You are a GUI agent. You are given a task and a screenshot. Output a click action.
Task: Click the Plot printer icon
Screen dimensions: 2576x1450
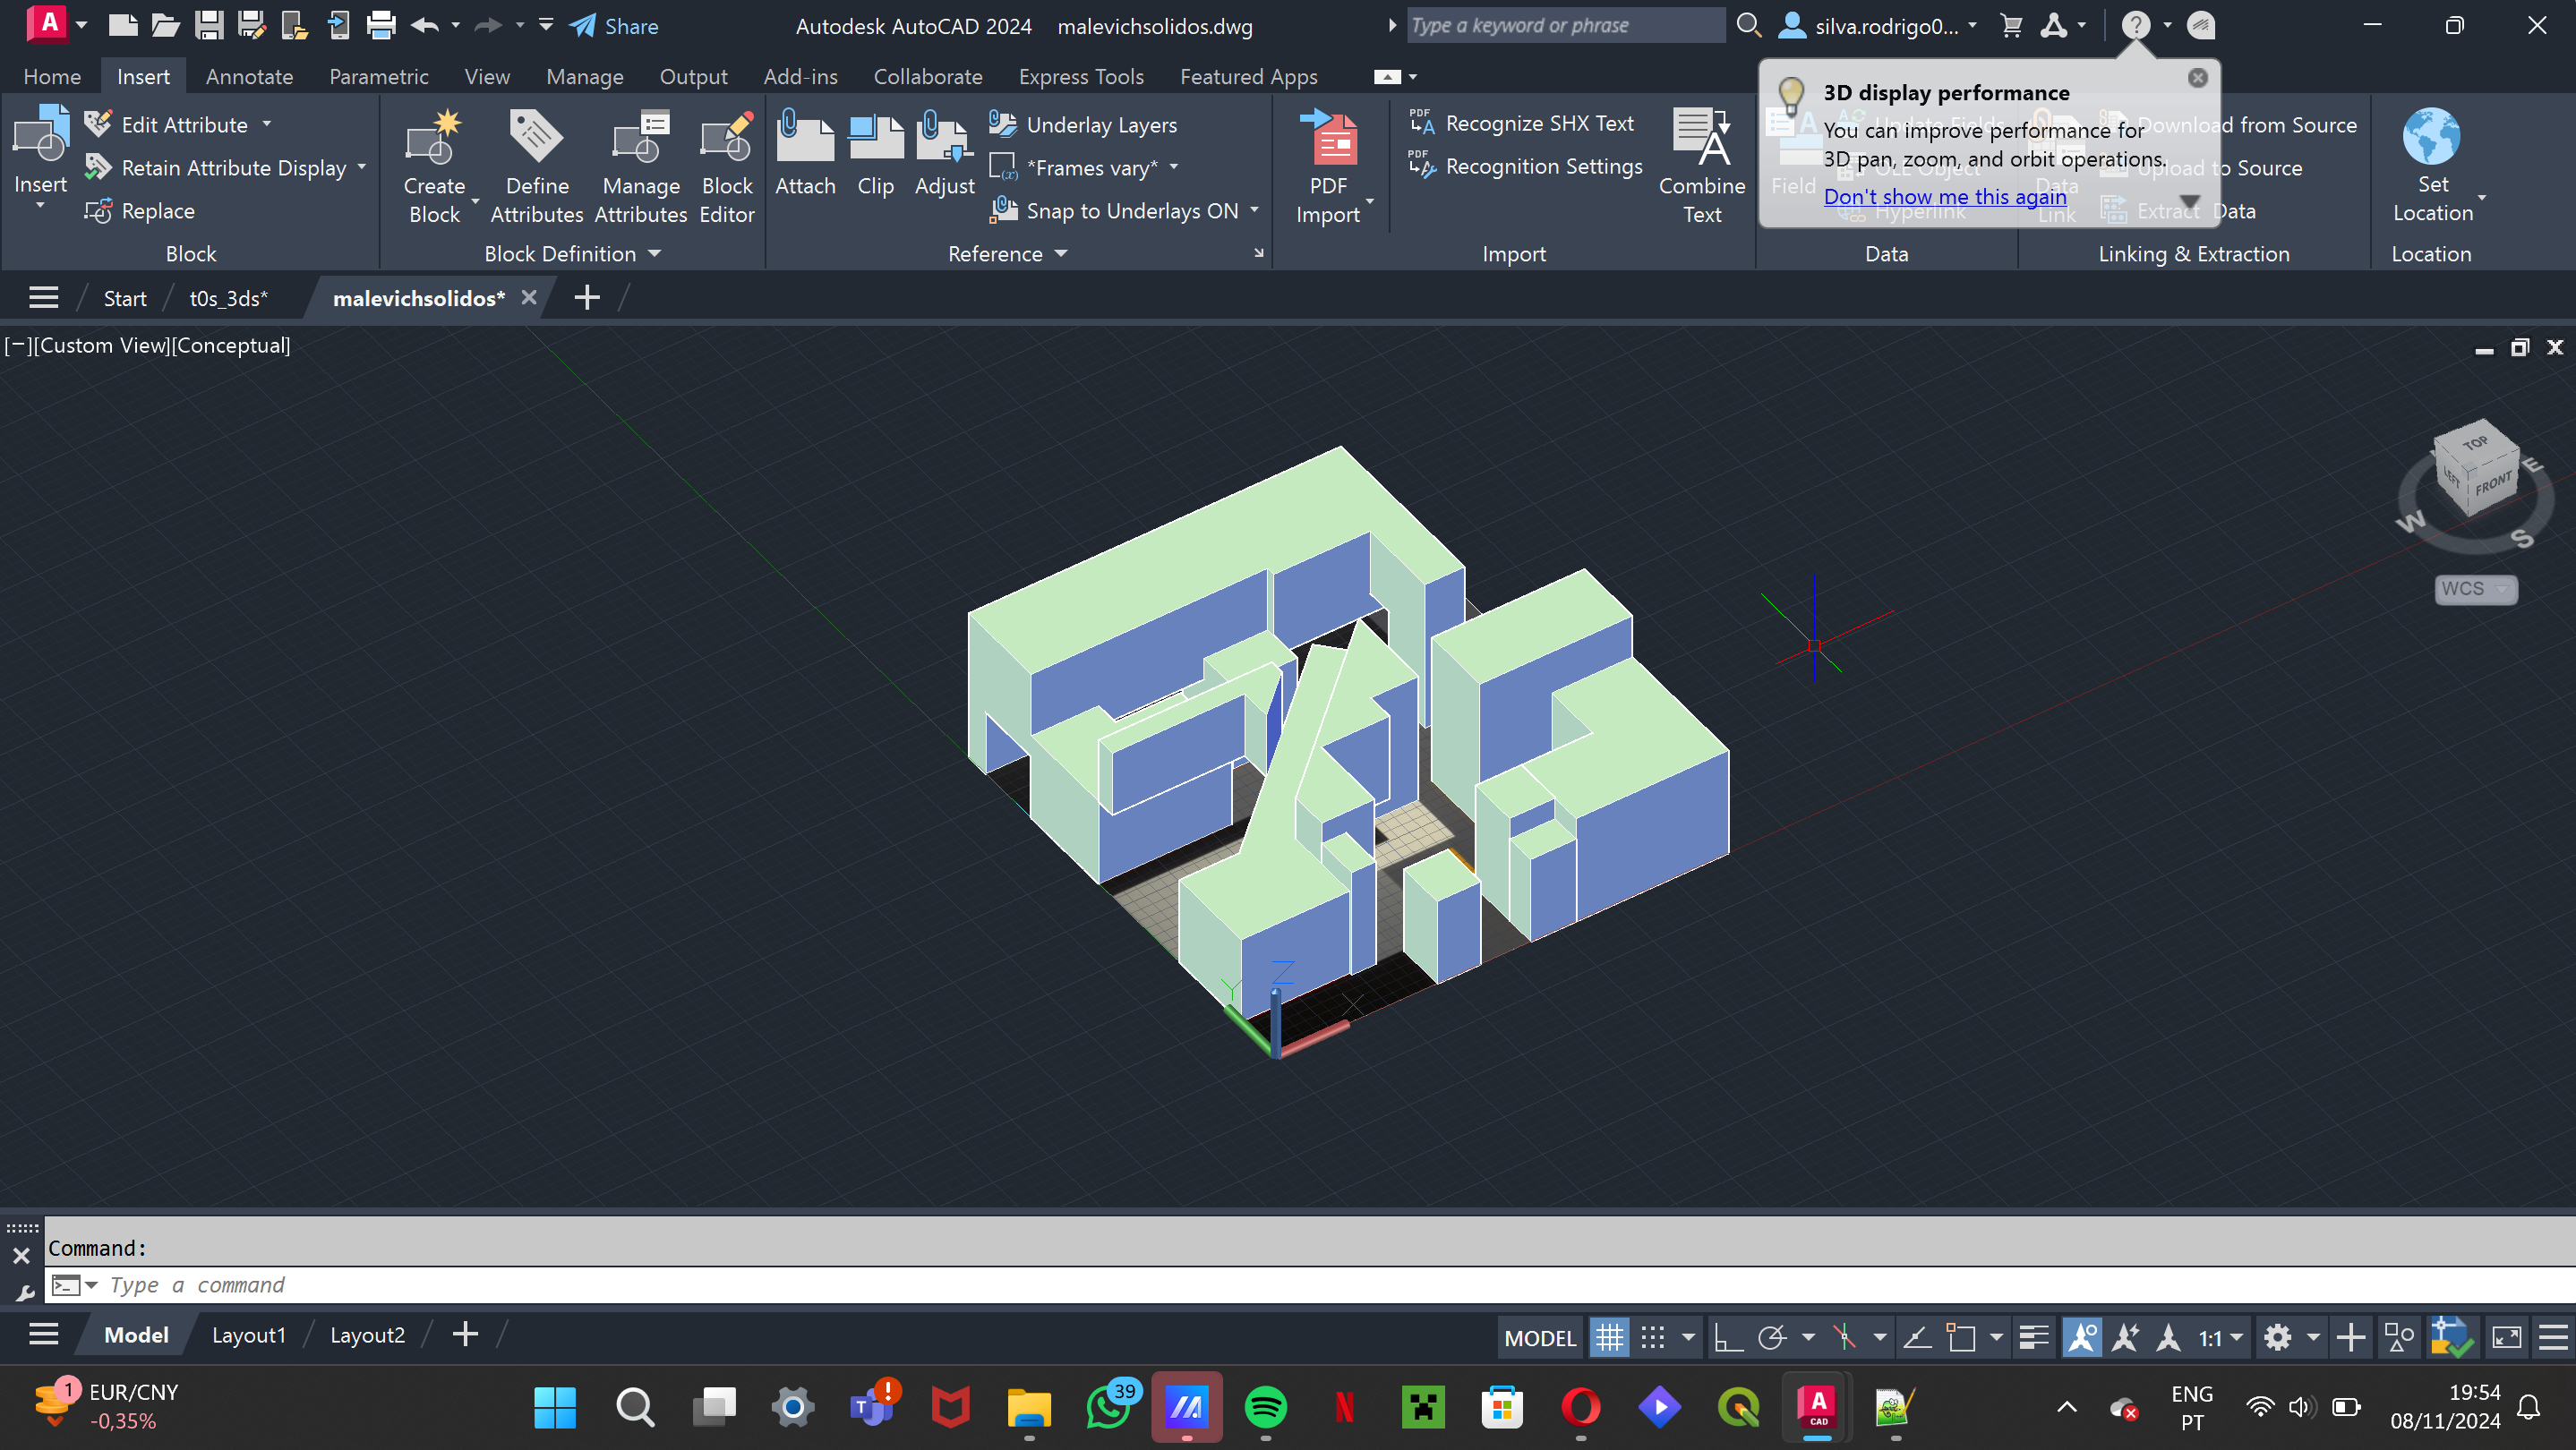click(381, 26)
